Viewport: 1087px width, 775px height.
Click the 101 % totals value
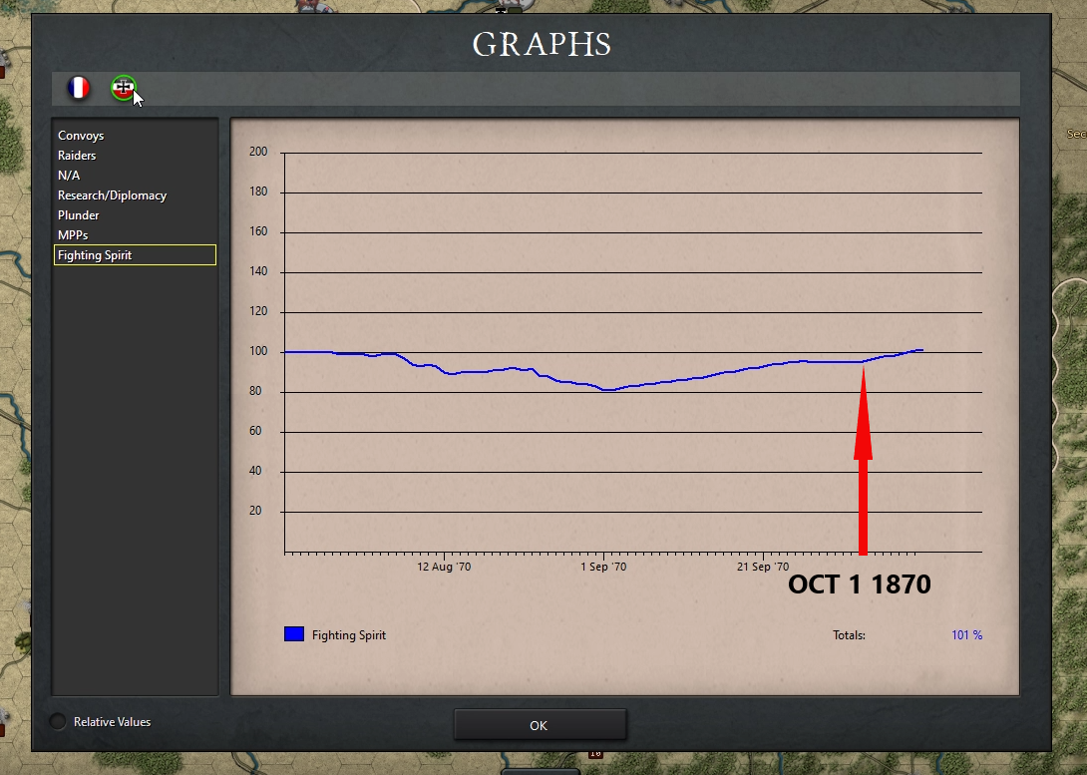966,635
